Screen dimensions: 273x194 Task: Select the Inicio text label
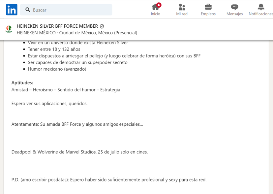155,14
